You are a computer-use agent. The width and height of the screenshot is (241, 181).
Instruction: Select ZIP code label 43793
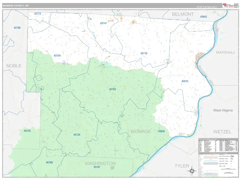click(113, 89)
